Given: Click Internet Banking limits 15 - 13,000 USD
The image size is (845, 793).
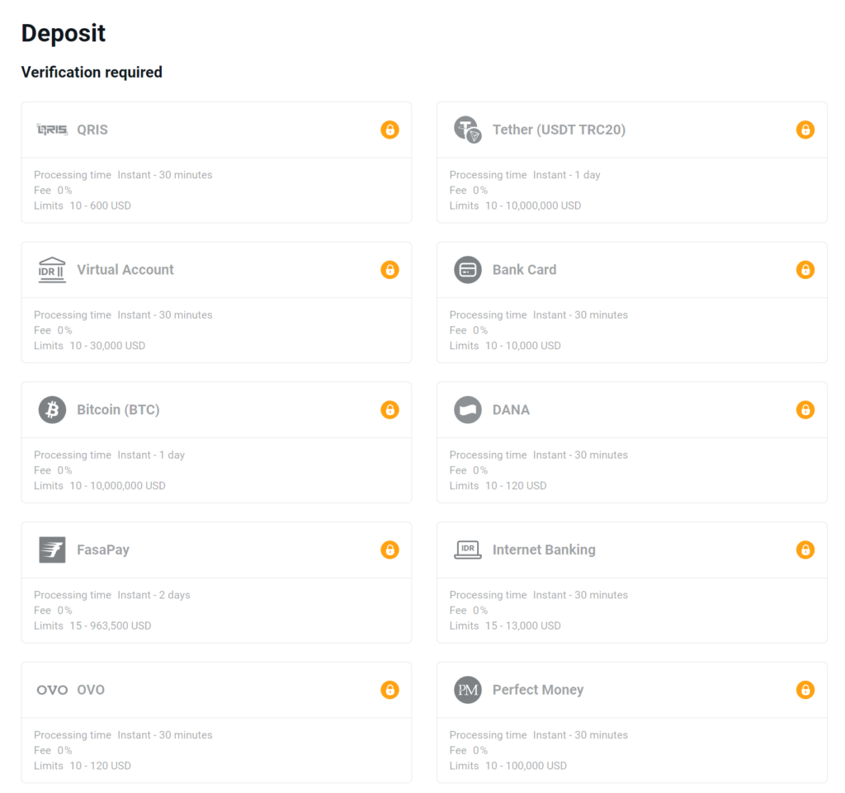Looking at the screenshot, I should point(505,626).
